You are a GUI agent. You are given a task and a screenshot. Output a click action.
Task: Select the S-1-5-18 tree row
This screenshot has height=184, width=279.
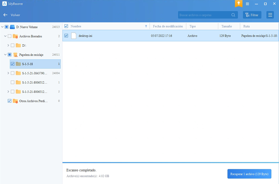(x=35, y=64)
